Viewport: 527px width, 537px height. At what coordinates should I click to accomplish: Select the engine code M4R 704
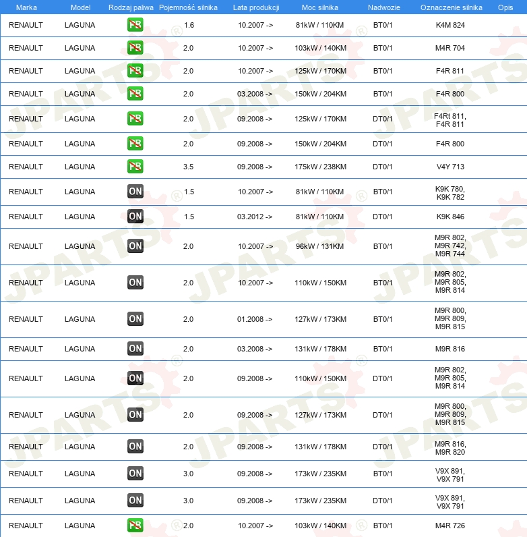(450, 48)
